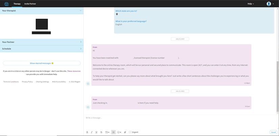This screenshot has width=279, height=136.
Task: Expand the Your Partner section
Action: point(42,42)
